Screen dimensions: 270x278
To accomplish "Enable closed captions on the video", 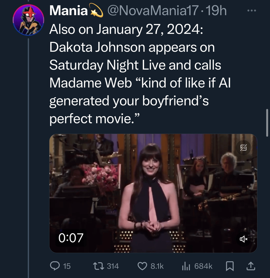I will [244, 147].
